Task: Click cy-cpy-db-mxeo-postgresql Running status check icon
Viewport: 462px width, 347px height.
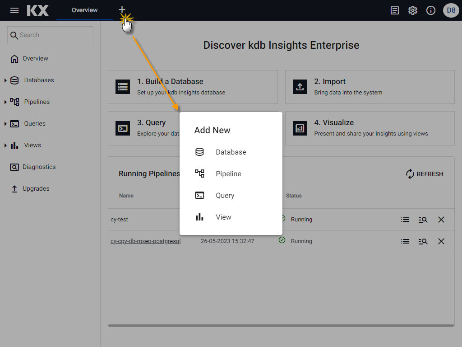Action: tap(282, 240)
